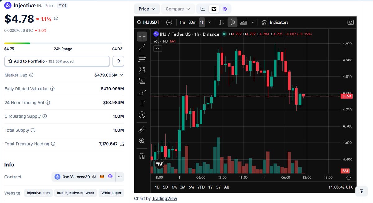373x203 pixels.
Task: Open the emoji icons tool
Action: coord(142,115)
